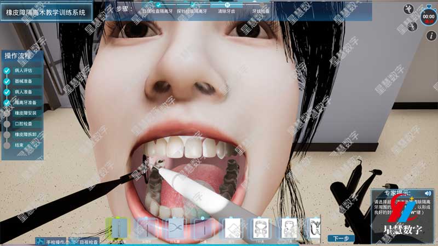Toggle the 器械准备 step checkmark
Screen dimensions: 438x246
pyautogui.click(x=7, y=81)
